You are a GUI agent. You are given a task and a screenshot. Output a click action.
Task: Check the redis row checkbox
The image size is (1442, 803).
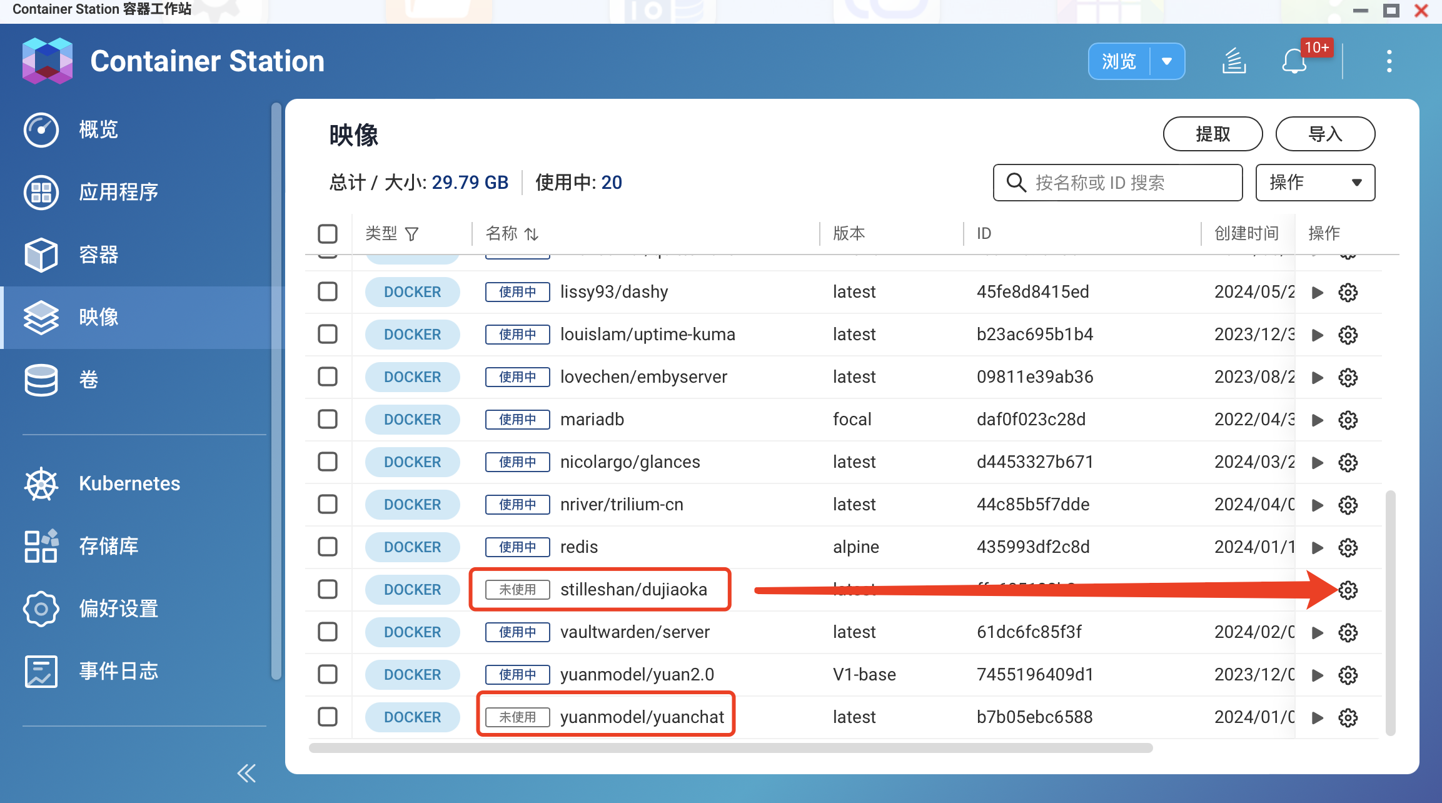[x=328, y=547]
